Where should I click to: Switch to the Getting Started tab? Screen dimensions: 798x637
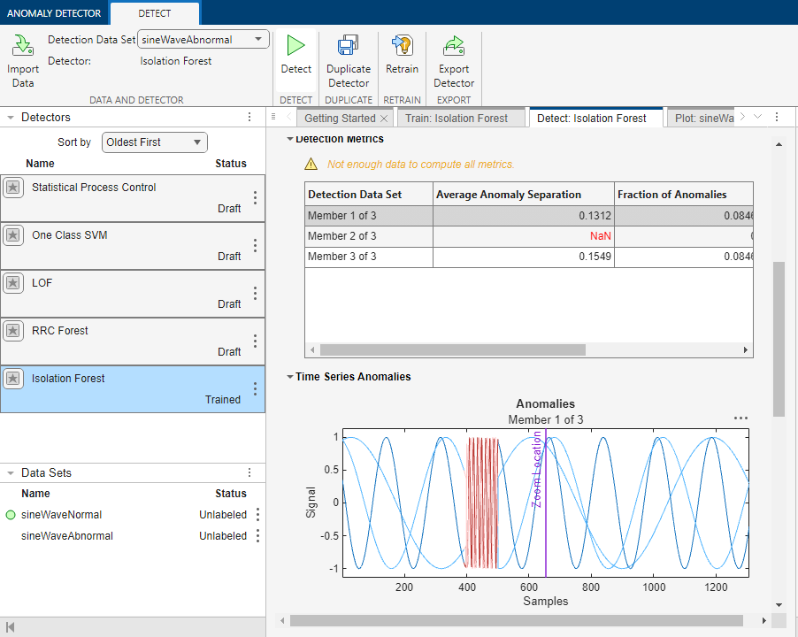point(339,117)
